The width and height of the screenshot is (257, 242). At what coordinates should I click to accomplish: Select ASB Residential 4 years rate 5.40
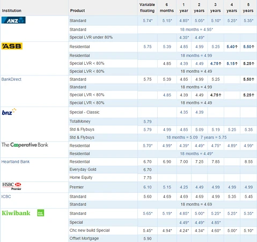tap(232, 47)
